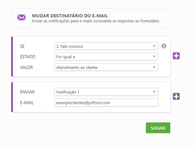Click into the E-MAIL address field
This screenshot has width=194, height=147.
click(x=106, y=103)
